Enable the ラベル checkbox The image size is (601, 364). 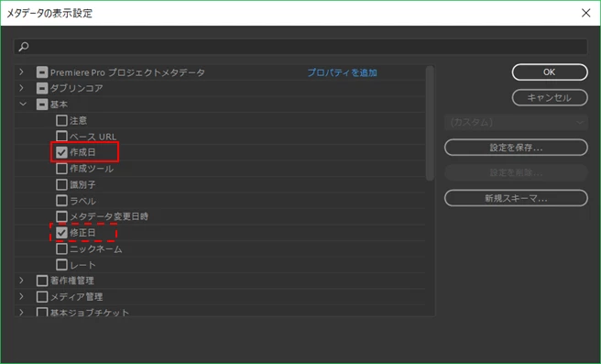(x=61, y=201)
